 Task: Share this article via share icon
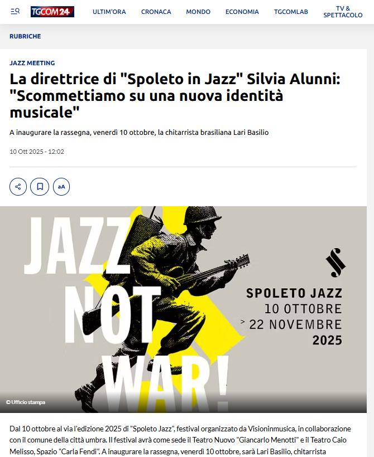pyautogui.click(x=18, y=187)
